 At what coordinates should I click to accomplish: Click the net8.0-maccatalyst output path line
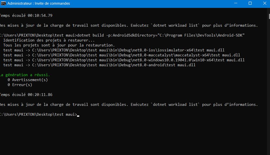click(x=122, y=55)
